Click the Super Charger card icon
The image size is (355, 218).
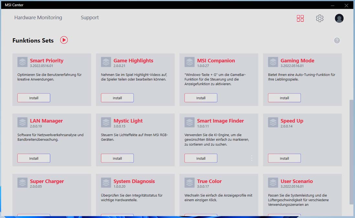tap(22, 183)
